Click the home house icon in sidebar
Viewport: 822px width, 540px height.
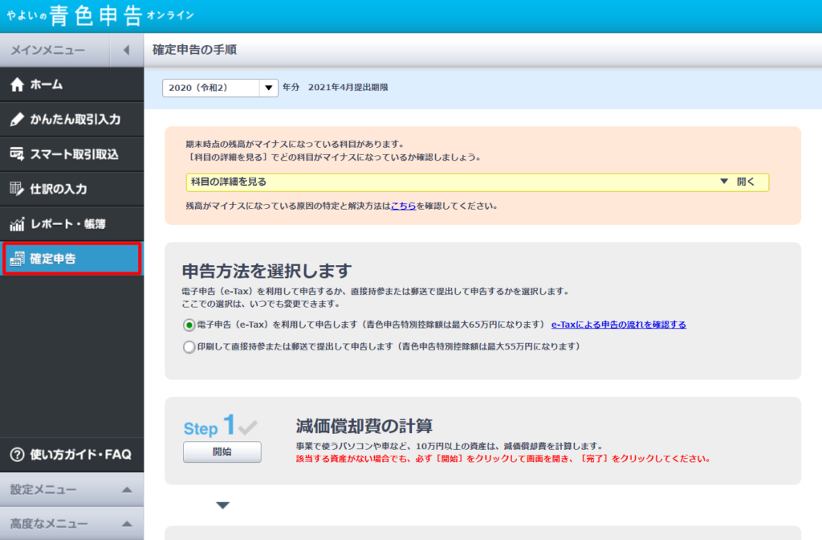point(18,84)
